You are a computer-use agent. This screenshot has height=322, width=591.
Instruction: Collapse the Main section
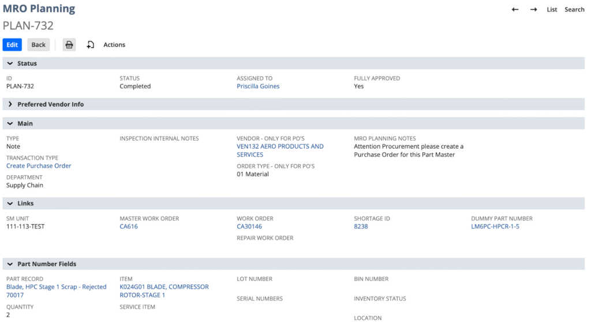coord(10,124)
